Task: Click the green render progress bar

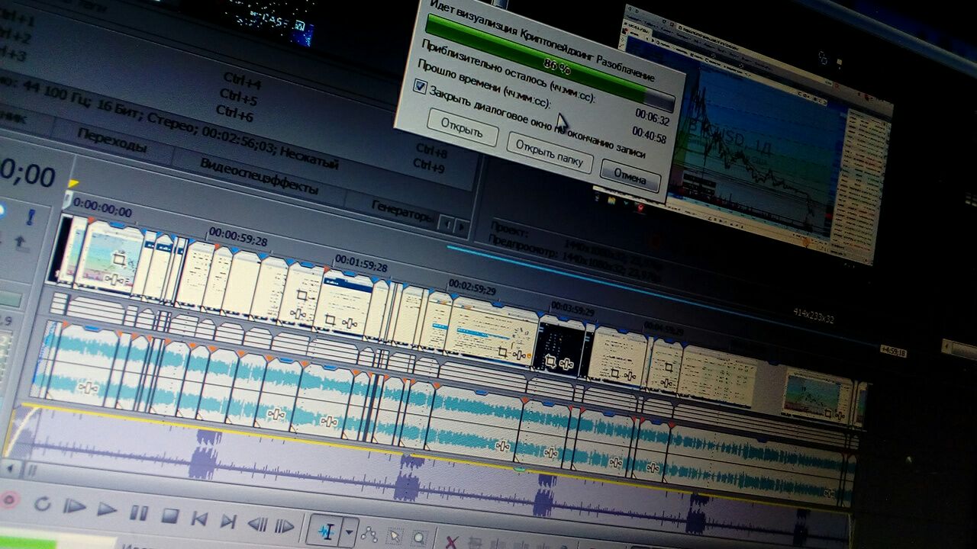Action: pos(549,63)
